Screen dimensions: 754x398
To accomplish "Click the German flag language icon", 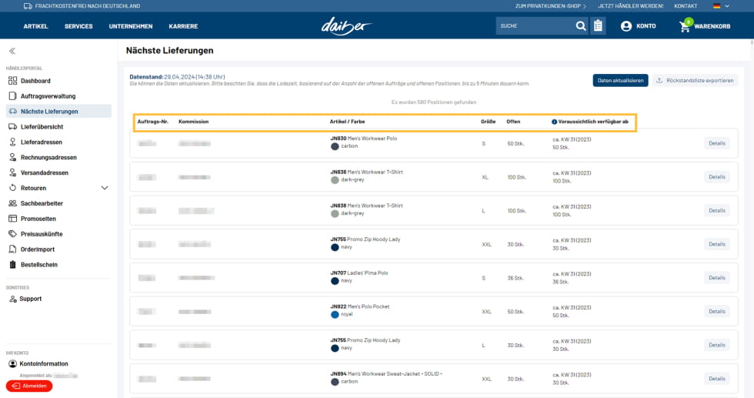I will pos(717,6).
